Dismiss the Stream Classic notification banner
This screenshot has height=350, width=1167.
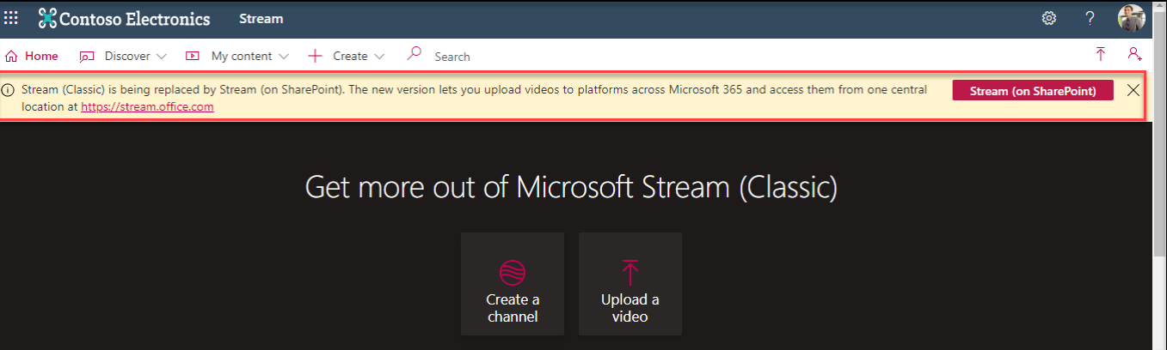tap(1133, 90)
